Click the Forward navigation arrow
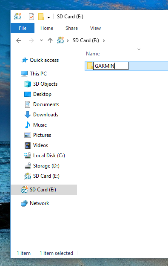 click(31, 40)
